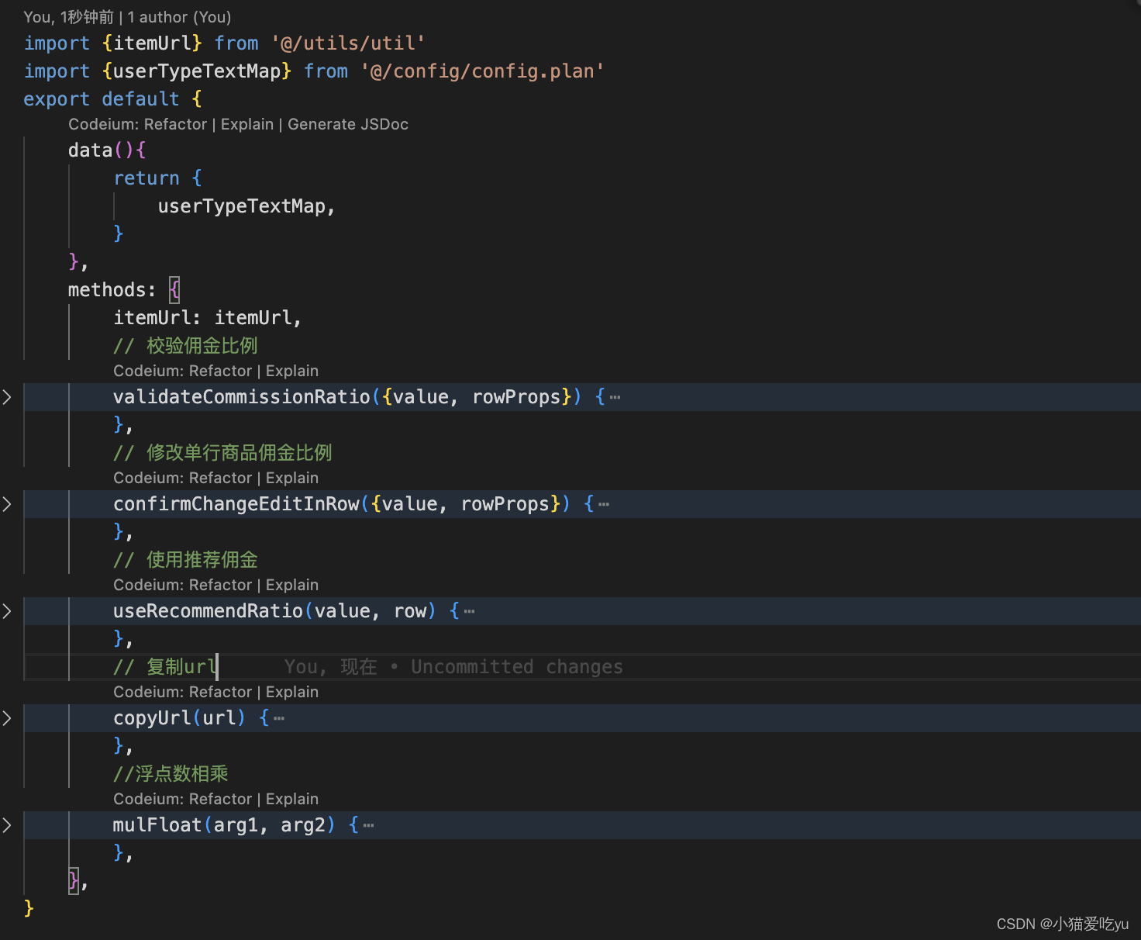
Task: Click Explain above mulFloat
Action: pyautogui.click(x=292, y=799)
